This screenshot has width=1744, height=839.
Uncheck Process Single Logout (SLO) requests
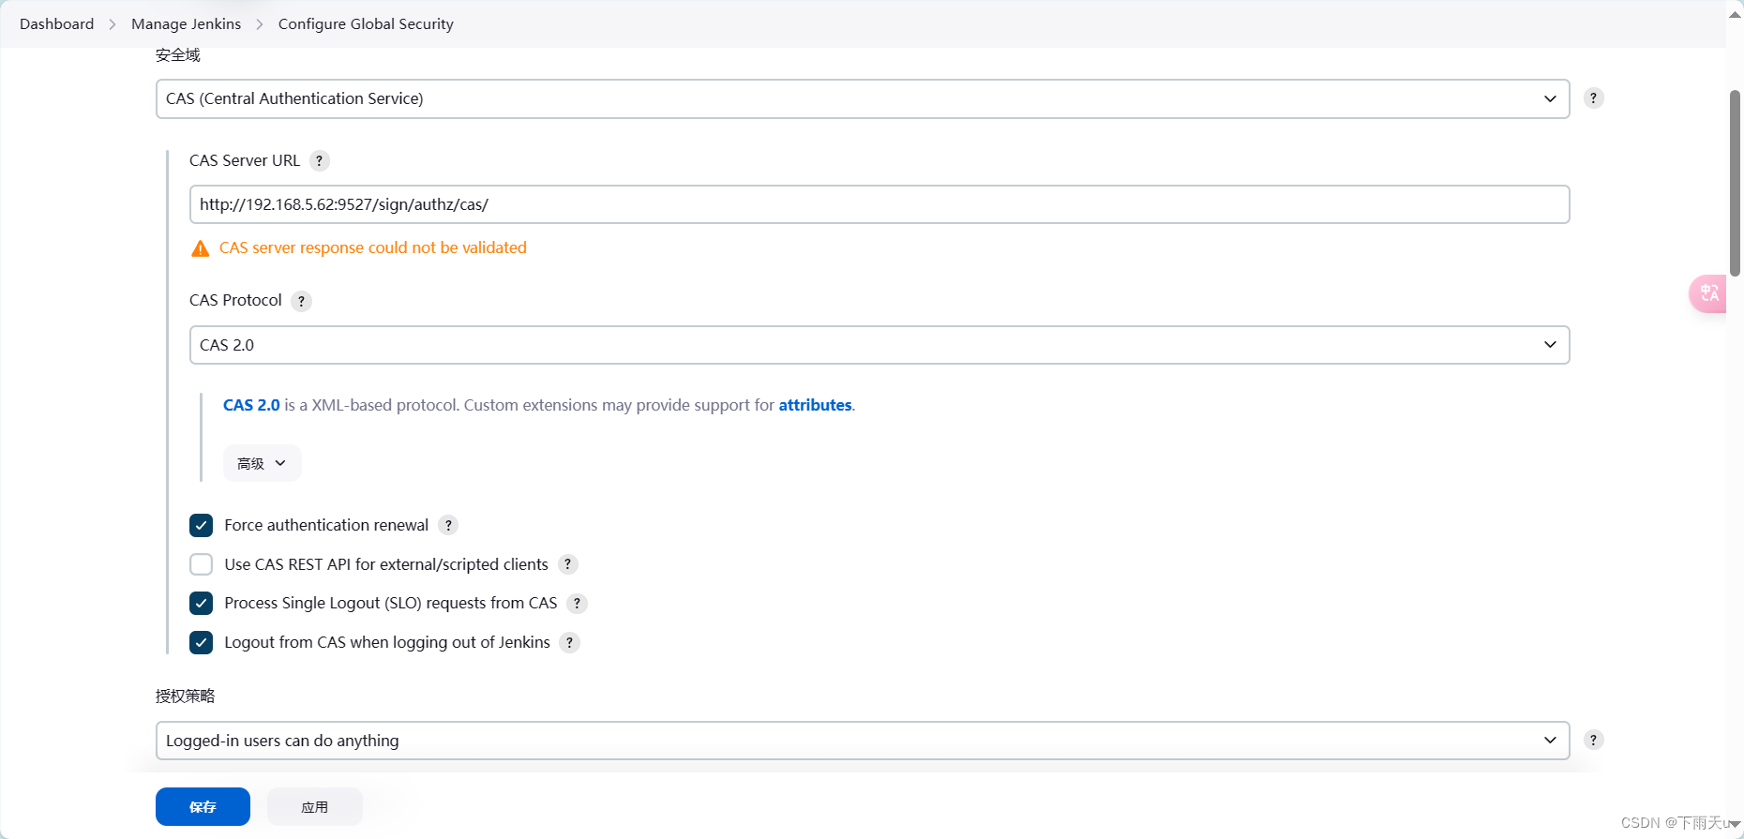201,603
